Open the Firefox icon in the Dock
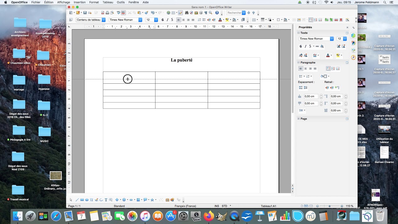 coord(209,216)
